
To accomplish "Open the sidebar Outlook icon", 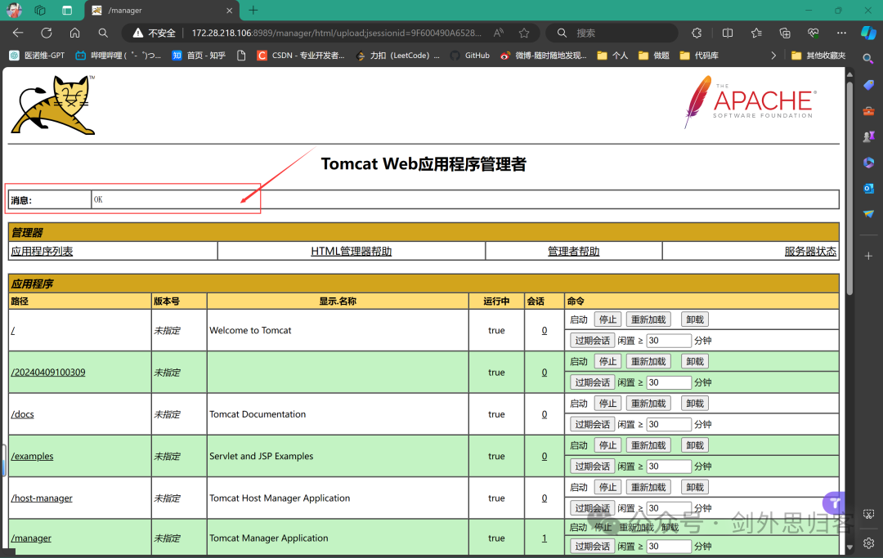I will pyautogui.click(x=868, y=189).
